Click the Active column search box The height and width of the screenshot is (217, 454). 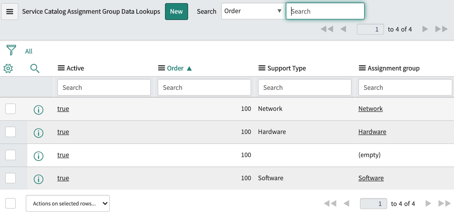tap(104, 87)
